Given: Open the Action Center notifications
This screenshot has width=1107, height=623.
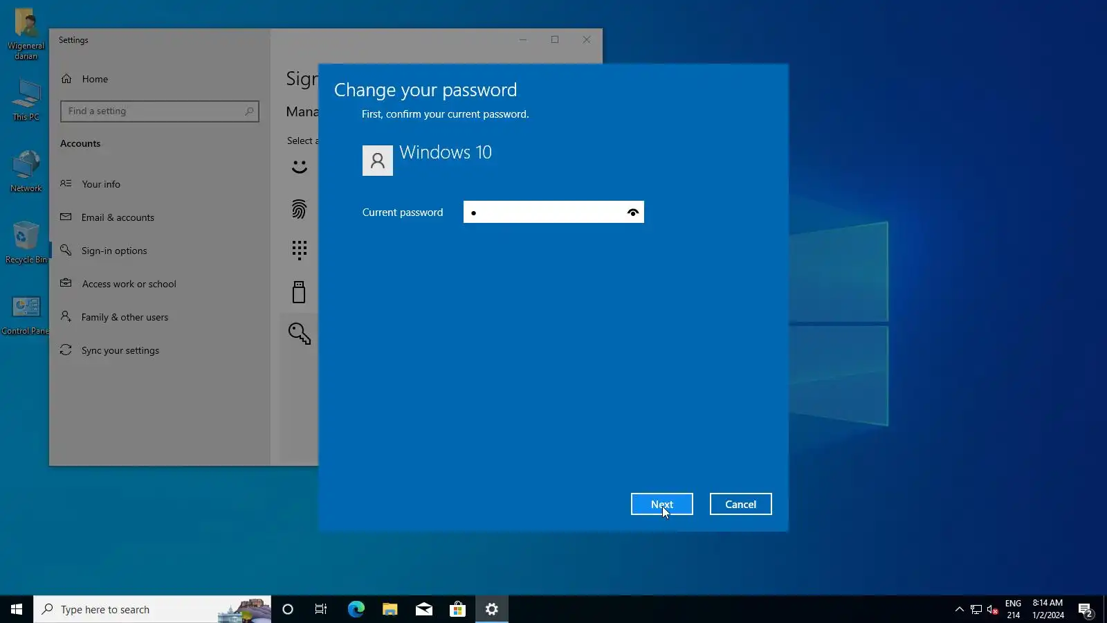Looking at the screenshot, I should (x=1086, y=609).
